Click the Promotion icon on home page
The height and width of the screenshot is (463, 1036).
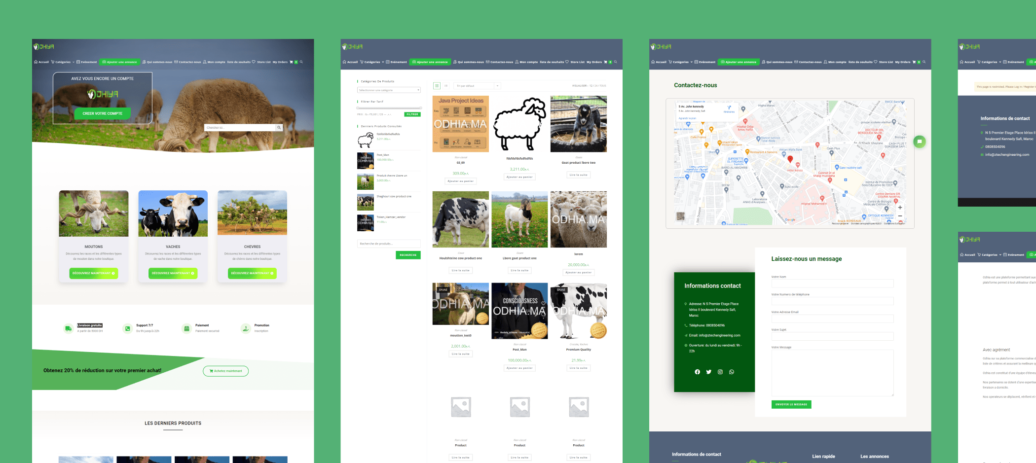[246, 328]
